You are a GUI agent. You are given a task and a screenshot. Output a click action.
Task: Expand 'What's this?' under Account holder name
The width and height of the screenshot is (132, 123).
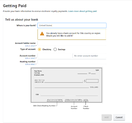click(30, 46)
